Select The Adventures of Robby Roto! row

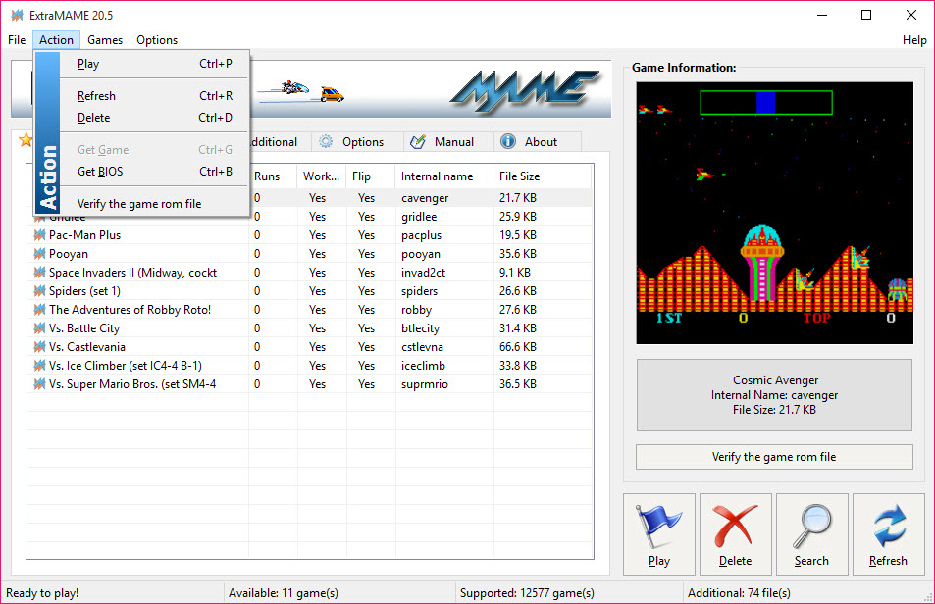309,310
